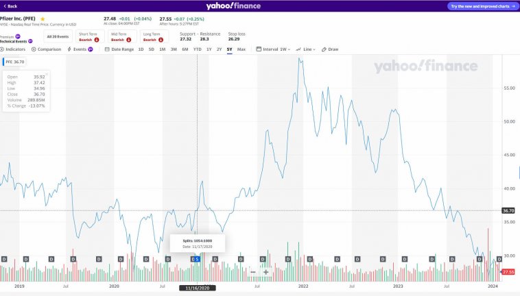Click the Resistance value 28.3
Image resolution: width=520 pixels, height=296 pixels.
(204, 39)
